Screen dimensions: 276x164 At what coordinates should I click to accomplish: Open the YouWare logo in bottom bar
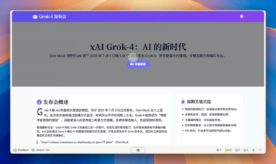[x=21, y=150]
